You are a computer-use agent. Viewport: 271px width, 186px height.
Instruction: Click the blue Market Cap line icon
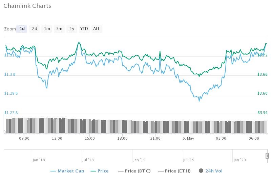click(53, 171)
